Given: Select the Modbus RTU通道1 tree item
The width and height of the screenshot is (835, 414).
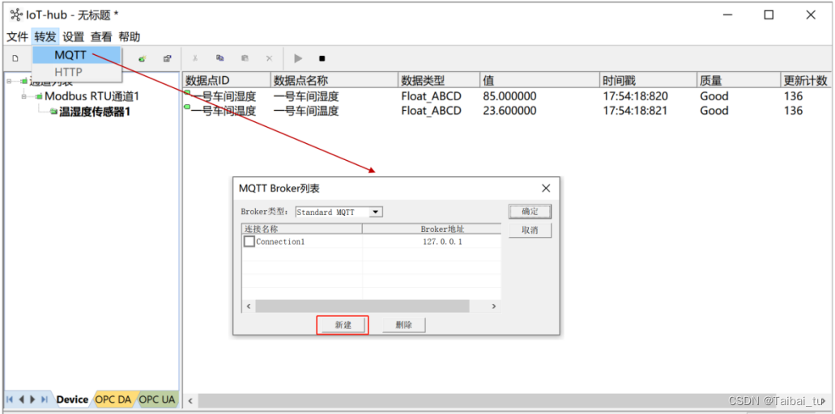Looking at the screenshot, I should point(92,97).
